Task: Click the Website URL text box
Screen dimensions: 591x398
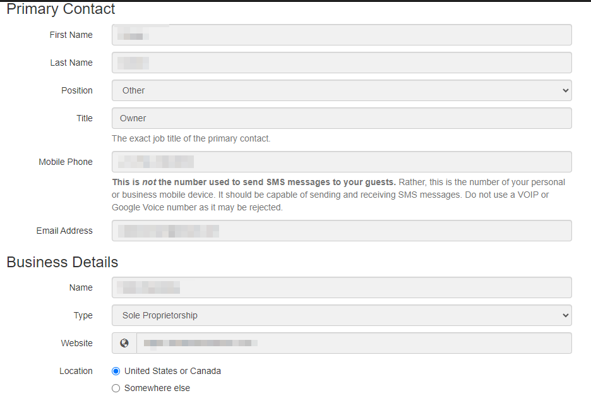Action: pyautogui.click(x=354, y=343)
